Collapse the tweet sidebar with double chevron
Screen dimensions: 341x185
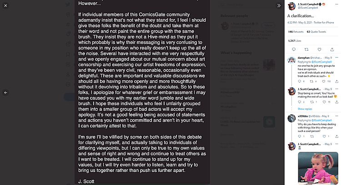[x=279, y=5]
